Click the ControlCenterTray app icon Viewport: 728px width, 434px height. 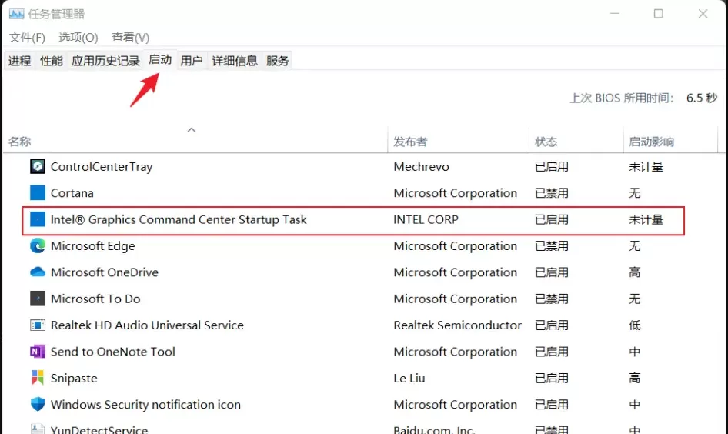pyautogui.click(x=38, y=166)
